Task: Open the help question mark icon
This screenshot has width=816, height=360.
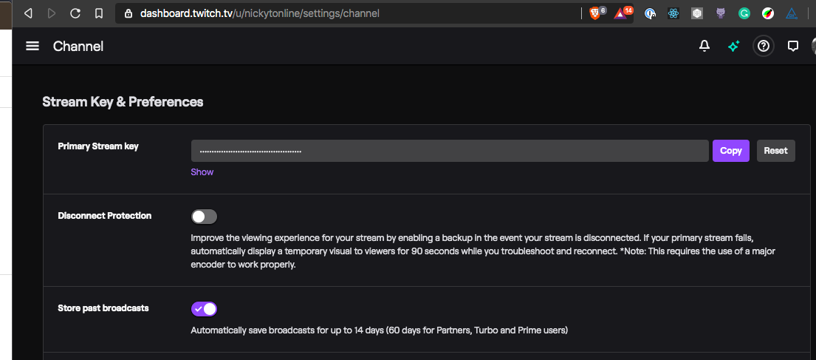Action: tap(764, 47)
